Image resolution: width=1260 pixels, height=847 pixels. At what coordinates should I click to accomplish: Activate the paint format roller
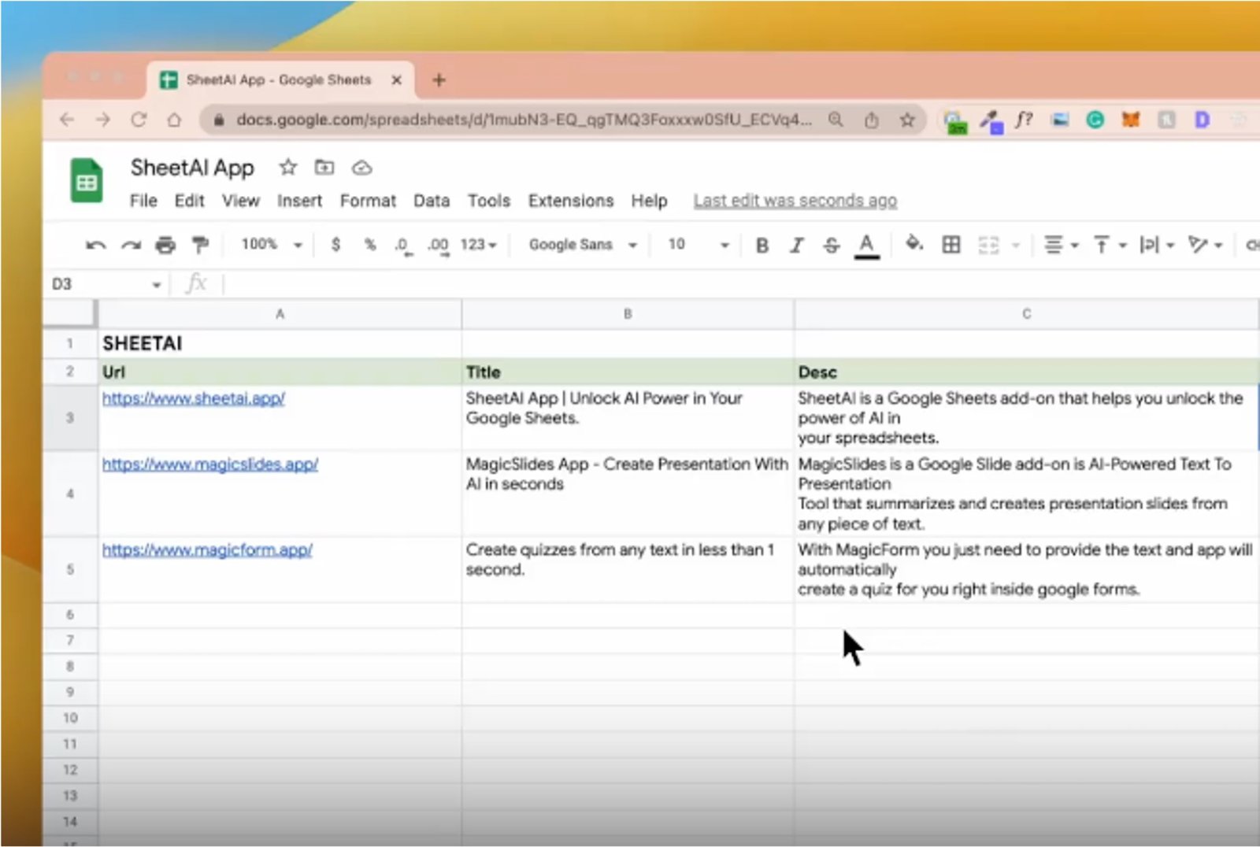click(x=201, y=245)
